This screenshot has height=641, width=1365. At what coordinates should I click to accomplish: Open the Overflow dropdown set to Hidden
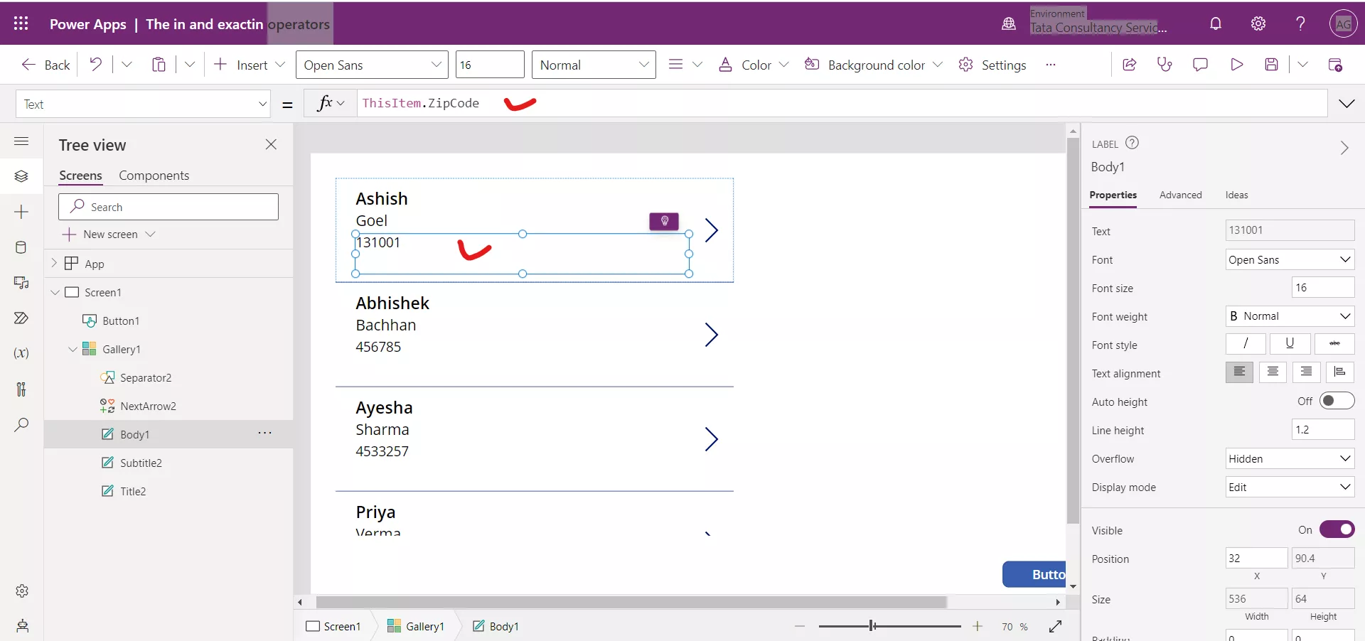coord(1289,458)
